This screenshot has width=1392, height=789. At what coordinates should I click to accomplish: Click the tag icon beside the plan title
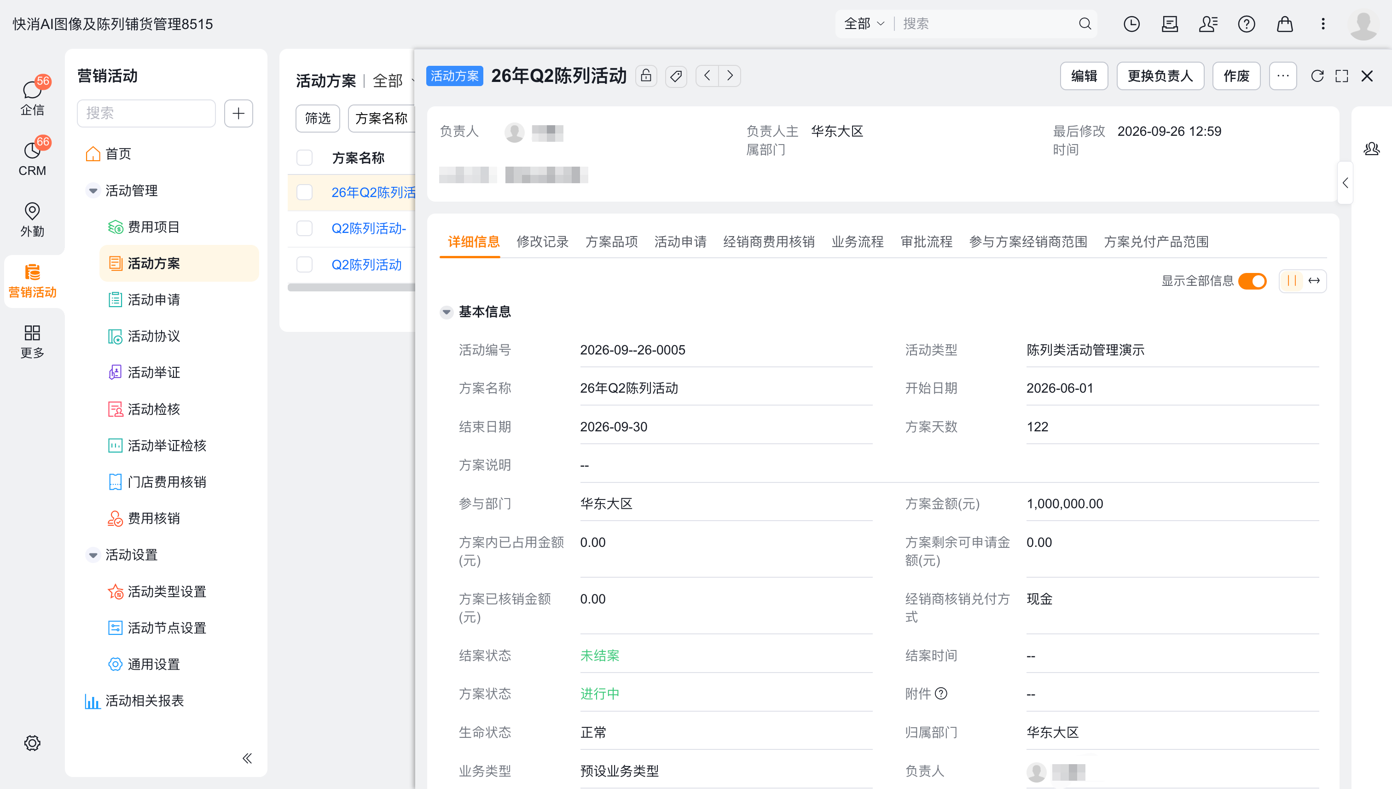[676, 76]
